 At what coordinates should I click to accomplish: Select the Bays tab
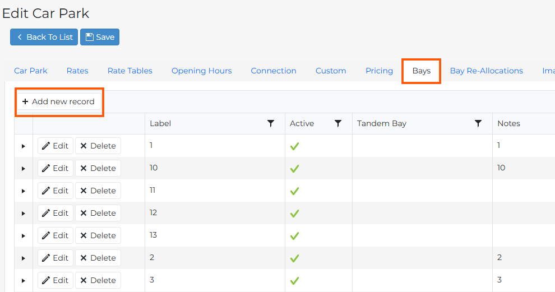422,71
